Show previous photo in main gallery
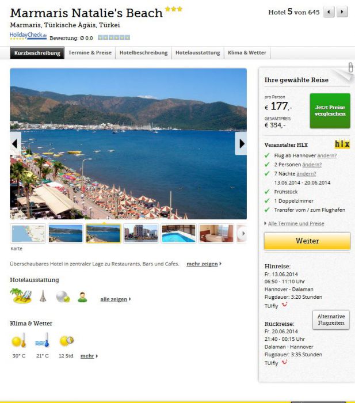Screen dimensions: 355x403 (x=16, y=143)
